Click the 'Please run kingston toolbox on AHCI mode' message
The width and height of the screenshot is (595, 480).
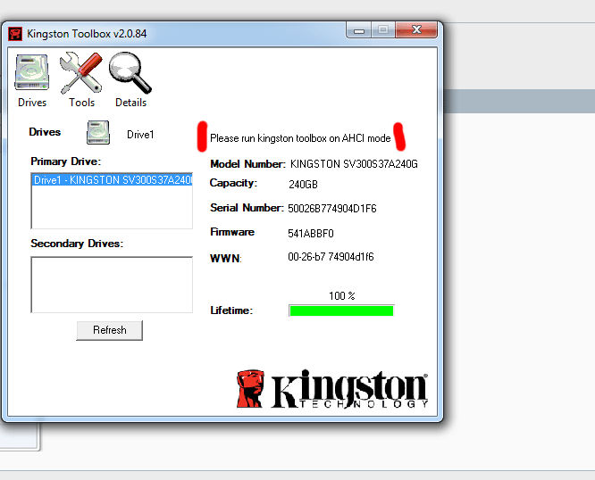tap(300, 138)
